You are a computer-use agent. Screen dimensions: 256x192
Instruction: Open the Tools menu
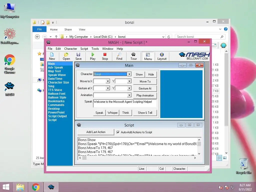pyautogui.click(x=95, y=49)
